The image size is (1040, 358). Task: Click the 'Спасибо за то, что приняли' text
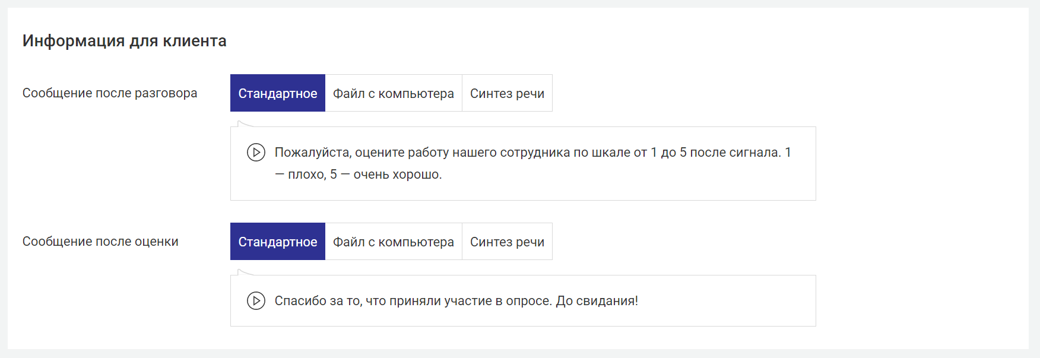pos(380,301)
